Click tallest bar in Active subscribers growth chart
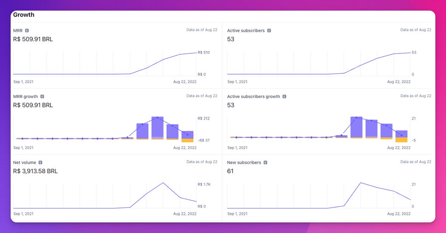446x233 pixels. [x=356, y=127]
